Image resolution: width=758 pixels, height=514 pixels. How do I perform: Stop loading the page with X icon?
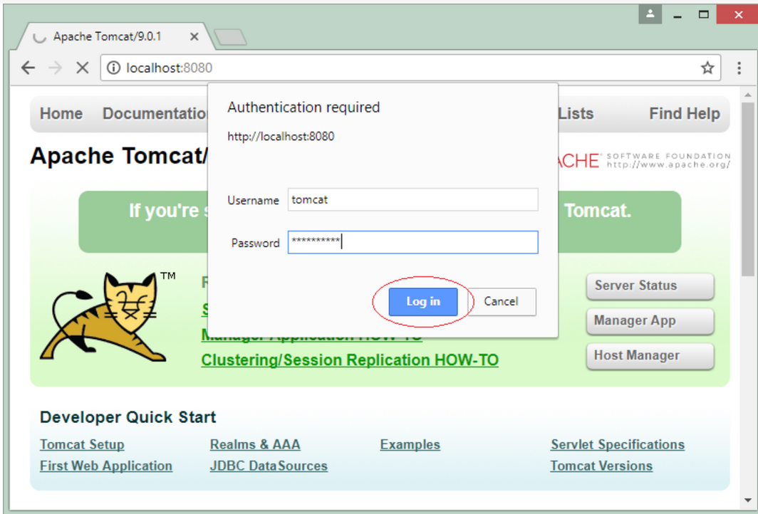point(83,68)
